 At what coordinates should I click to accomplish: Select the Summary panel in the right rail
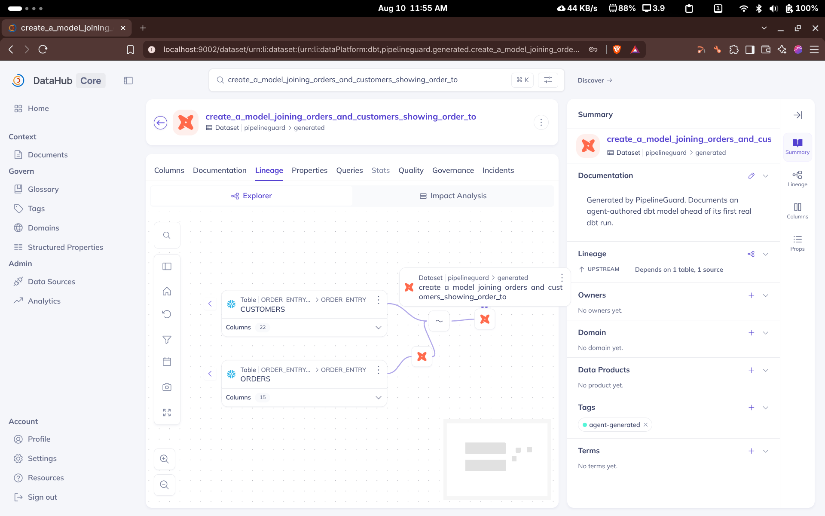coord(797,147)
